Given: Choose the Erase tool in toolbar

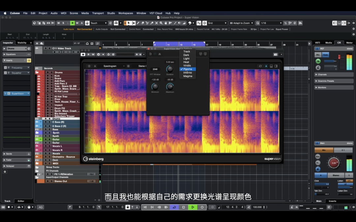Looking at the screenshot, I should tap(143, 23).
